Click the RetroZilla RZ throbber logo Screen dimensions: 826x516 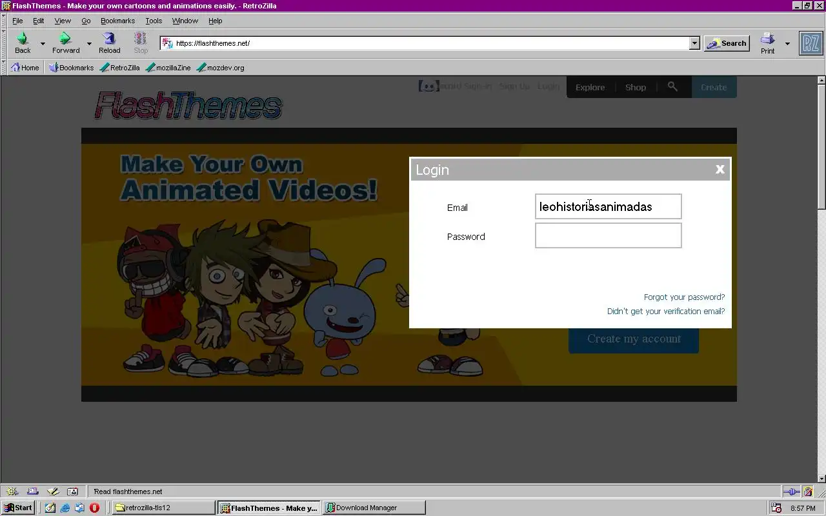[x=811, y=43]
